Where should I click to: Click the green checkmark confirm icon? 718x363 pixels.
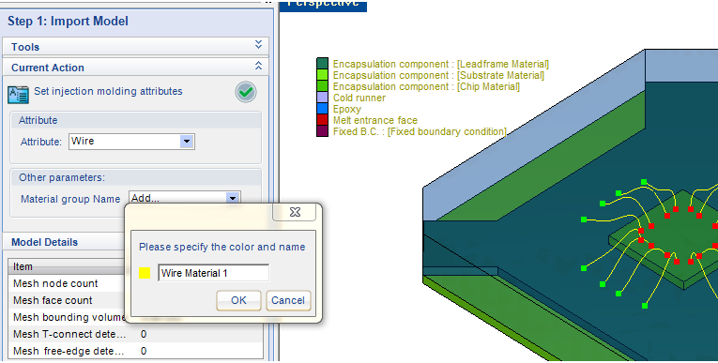click(246, 93)
